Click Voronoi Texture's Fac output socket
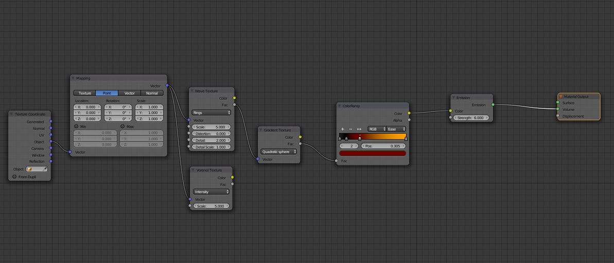This screenshot has height=263, width=614. point(232,184)
